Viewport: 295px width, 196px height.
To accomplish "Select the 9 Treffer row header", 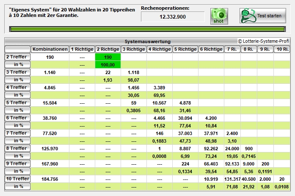I will click(x=17, y=163).
